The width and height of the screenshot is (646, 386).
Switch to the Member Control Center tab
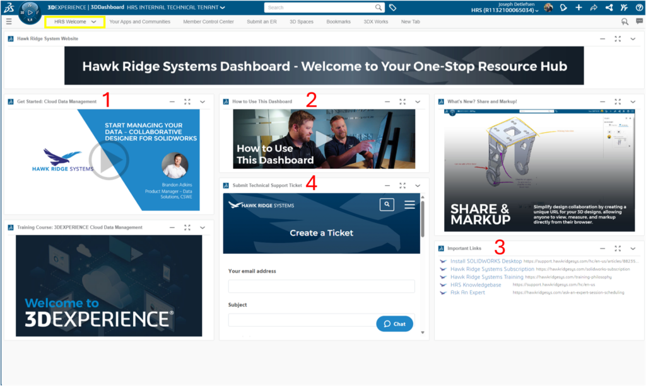pos(209,21)
